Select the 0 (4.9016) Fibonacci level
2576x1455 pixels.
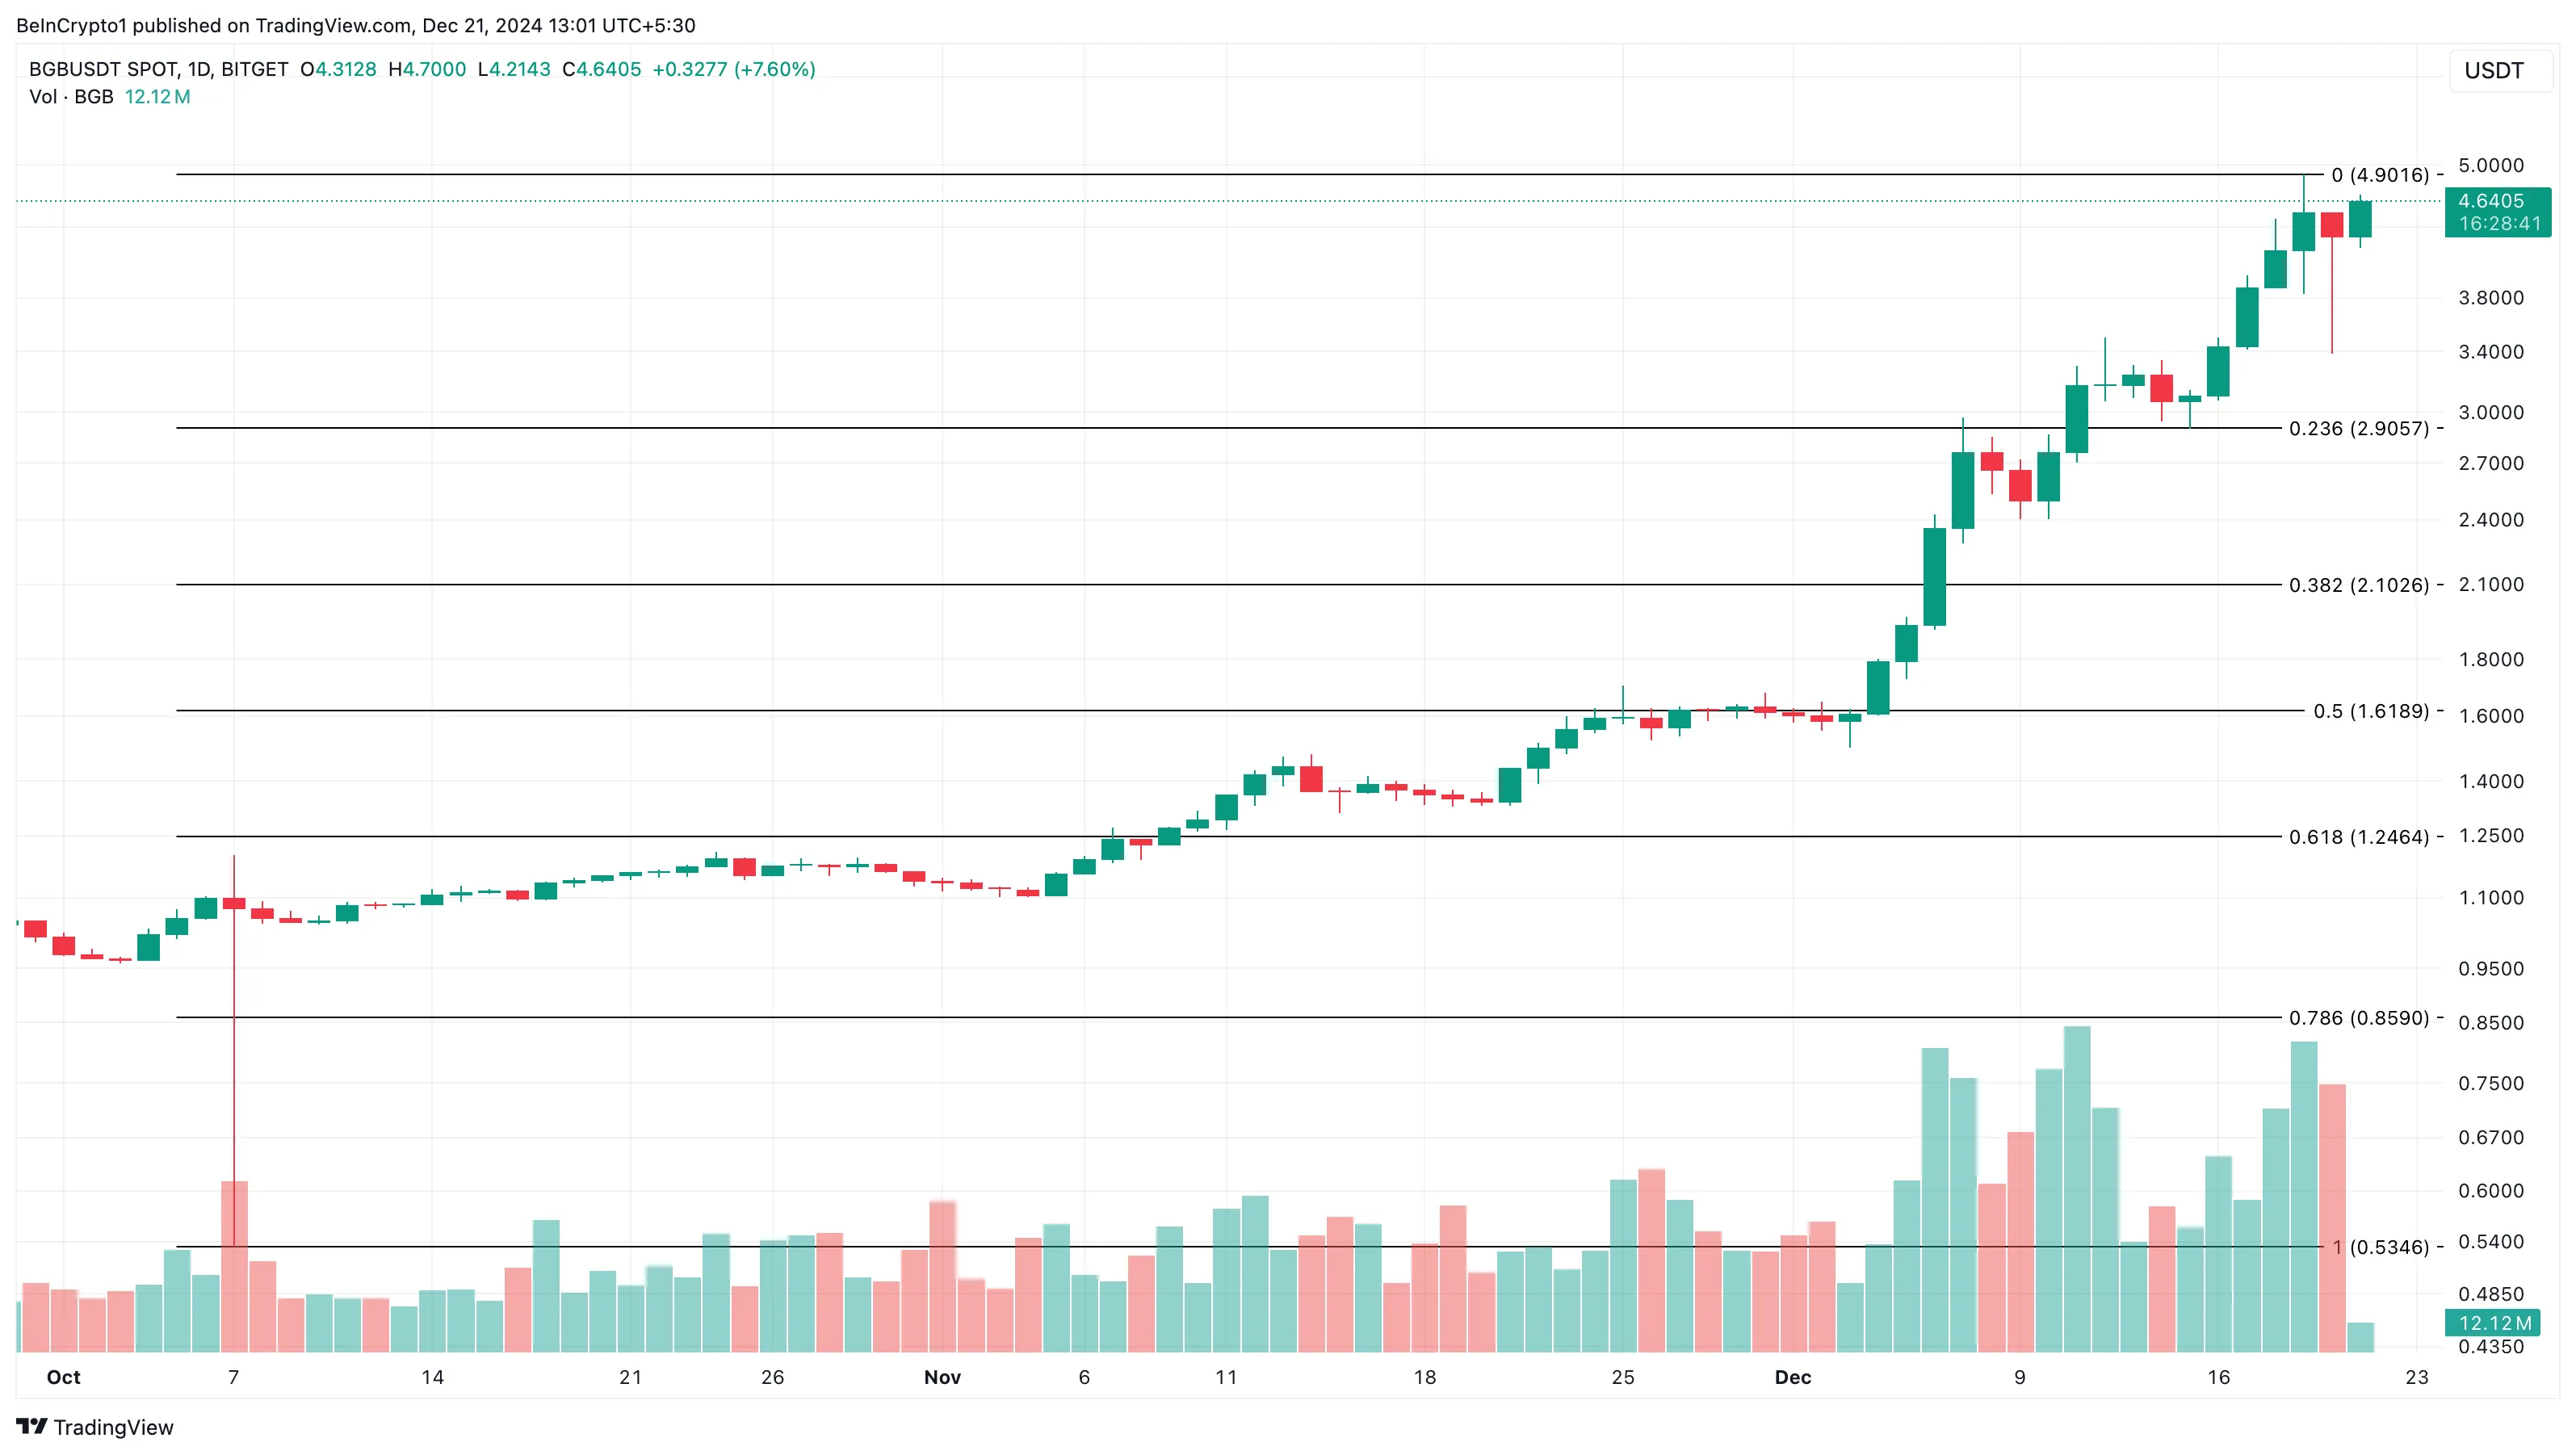2380,175
